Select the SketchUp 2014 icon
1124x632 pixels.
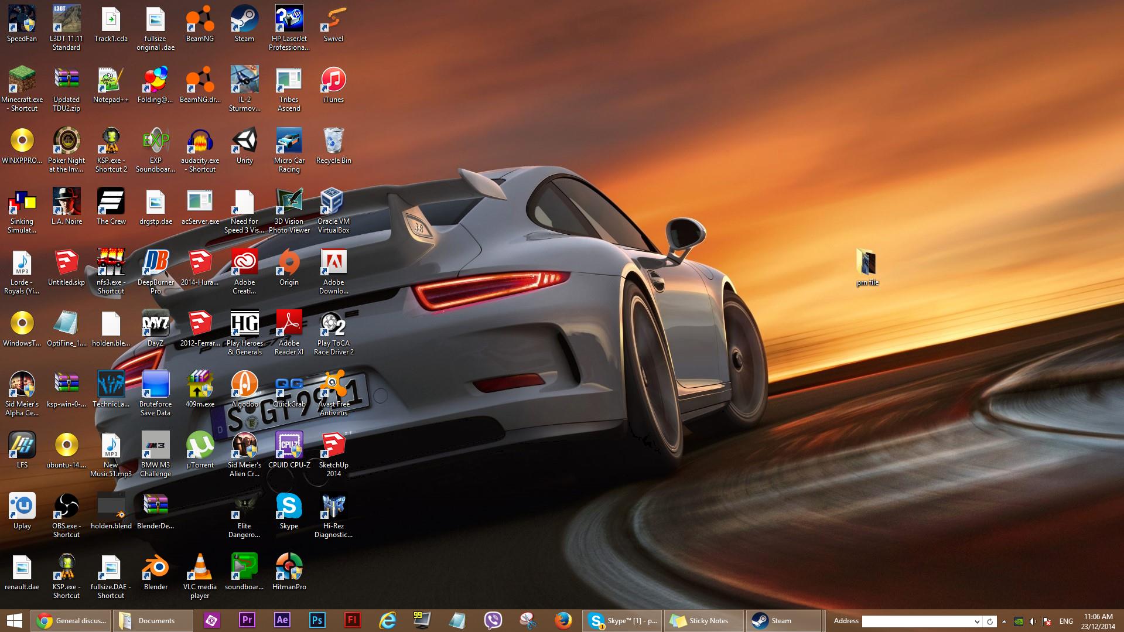pyautogui.click(x=333, y=455)
